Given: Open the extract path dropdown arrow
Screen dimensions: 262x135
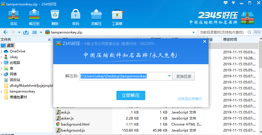Looking at the screenshot, I should (169, 76).
